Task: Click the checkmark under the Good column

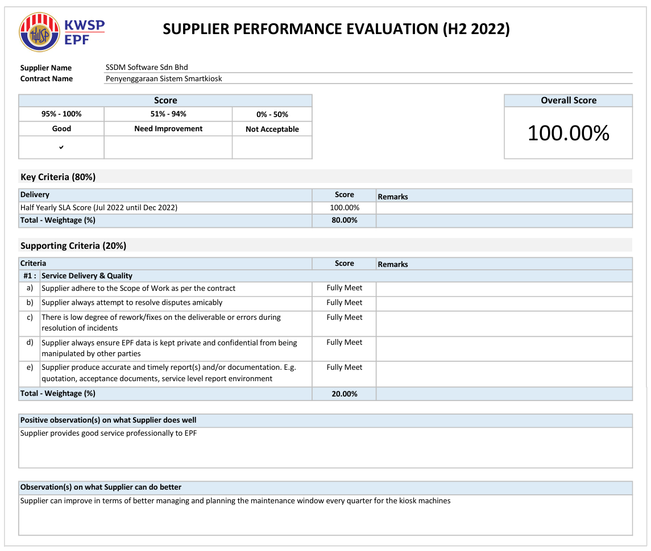Action: click(61, 147)
